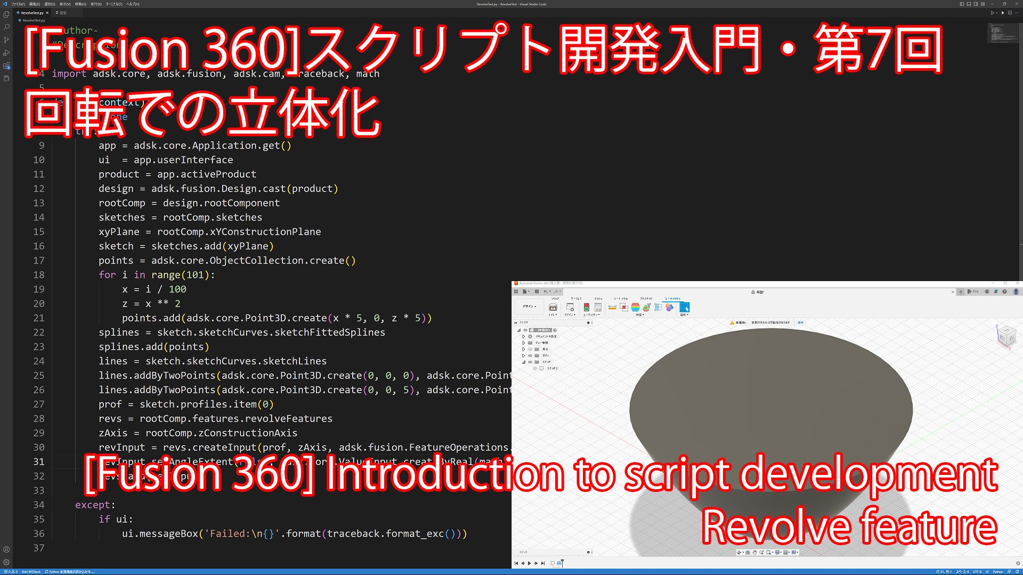Open VS Code Accounts menu
Viewport: 1023px width, 575px height.
pyautogui.click(x=6, y=549)
